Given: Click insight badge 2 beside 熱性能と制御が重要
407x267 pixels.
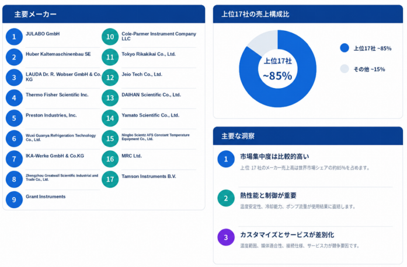Looking at the screenshot, I should (226, 198).
